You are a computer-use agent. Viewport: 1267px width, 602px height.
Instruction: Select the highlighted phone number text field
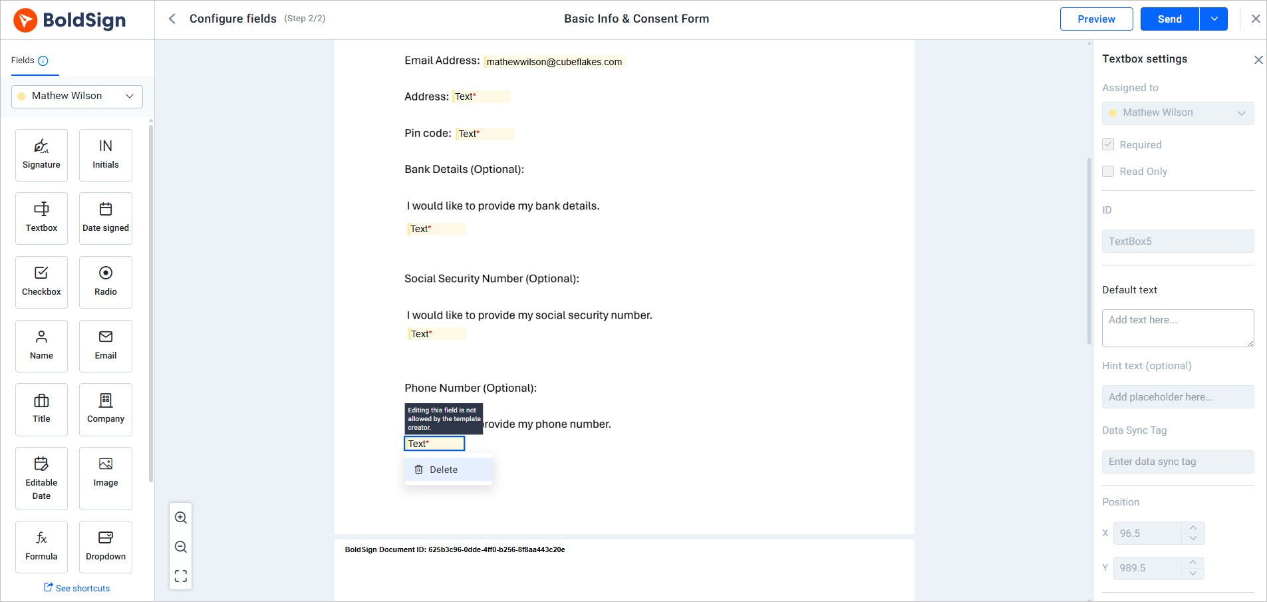point(434,444)
